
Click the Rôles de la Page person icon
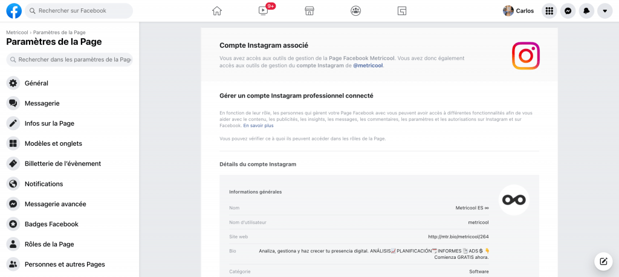click(13, 244)
